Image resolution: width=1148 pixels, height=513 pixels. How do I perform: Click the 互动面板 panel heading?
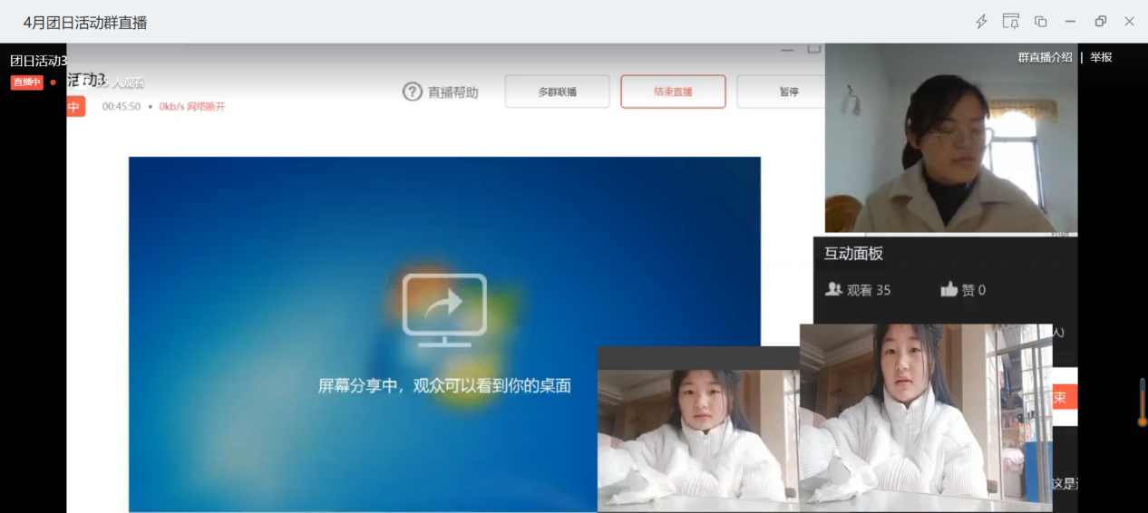[x=853, y=254]
